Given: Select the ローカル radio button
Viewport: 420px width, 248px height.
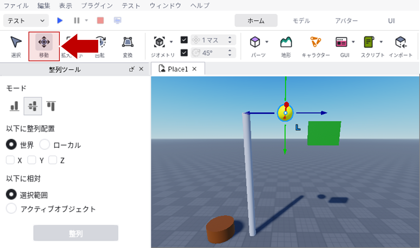Looking at the screenshot, I should 45,145.
